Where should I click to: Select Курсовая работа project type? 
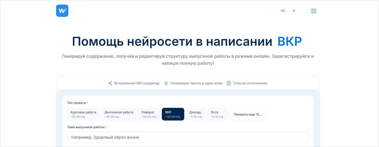83,114
